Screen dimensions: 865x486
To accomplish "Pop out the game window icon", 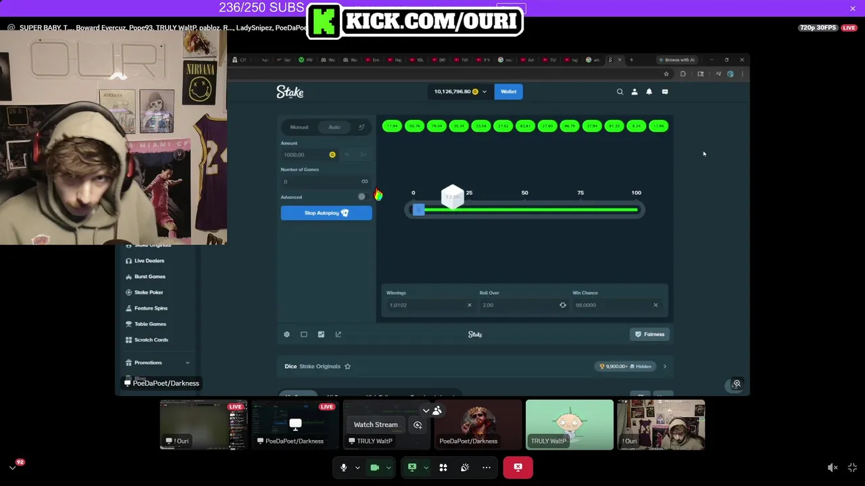I will coord(339,334).
